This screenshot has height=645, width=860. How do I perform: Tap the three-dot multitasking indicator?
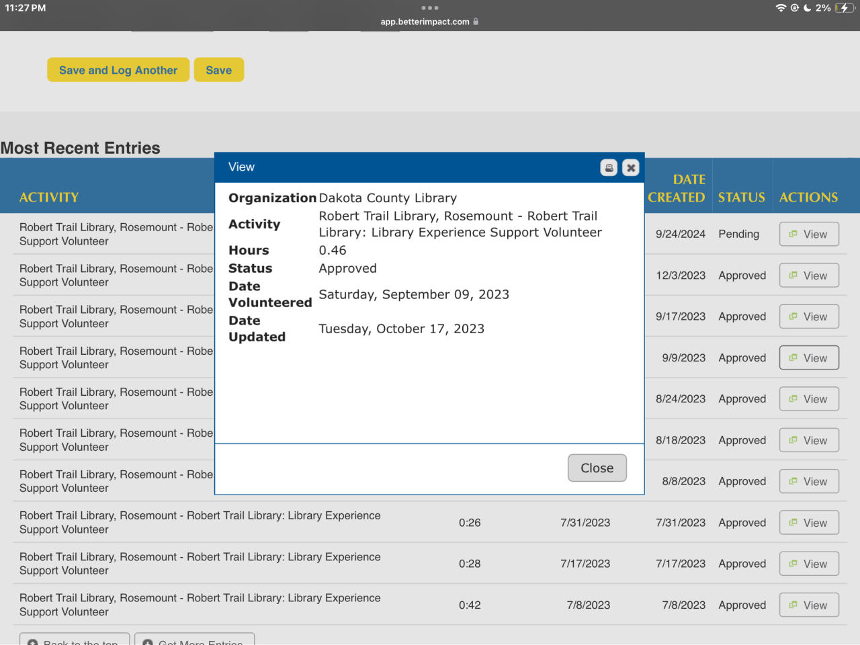(430, 8)
